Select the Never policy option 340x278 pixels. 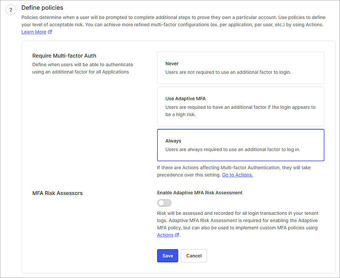coord(241,68)
